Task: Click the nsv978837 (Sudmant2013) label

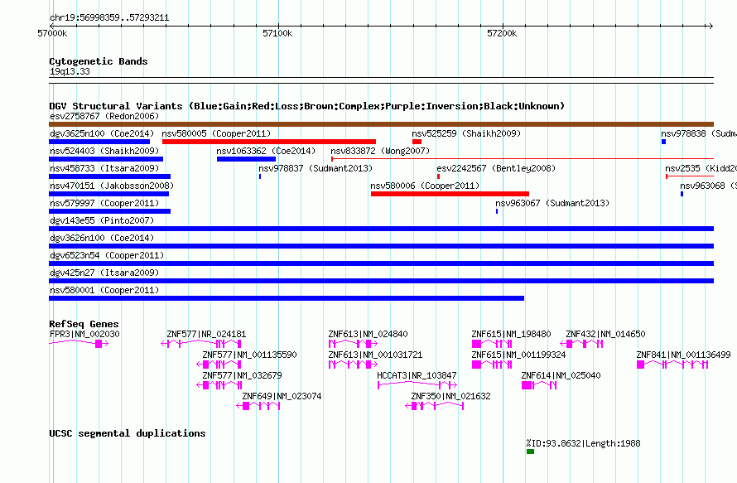Action: pyautogui.click(x=316, y=168)
